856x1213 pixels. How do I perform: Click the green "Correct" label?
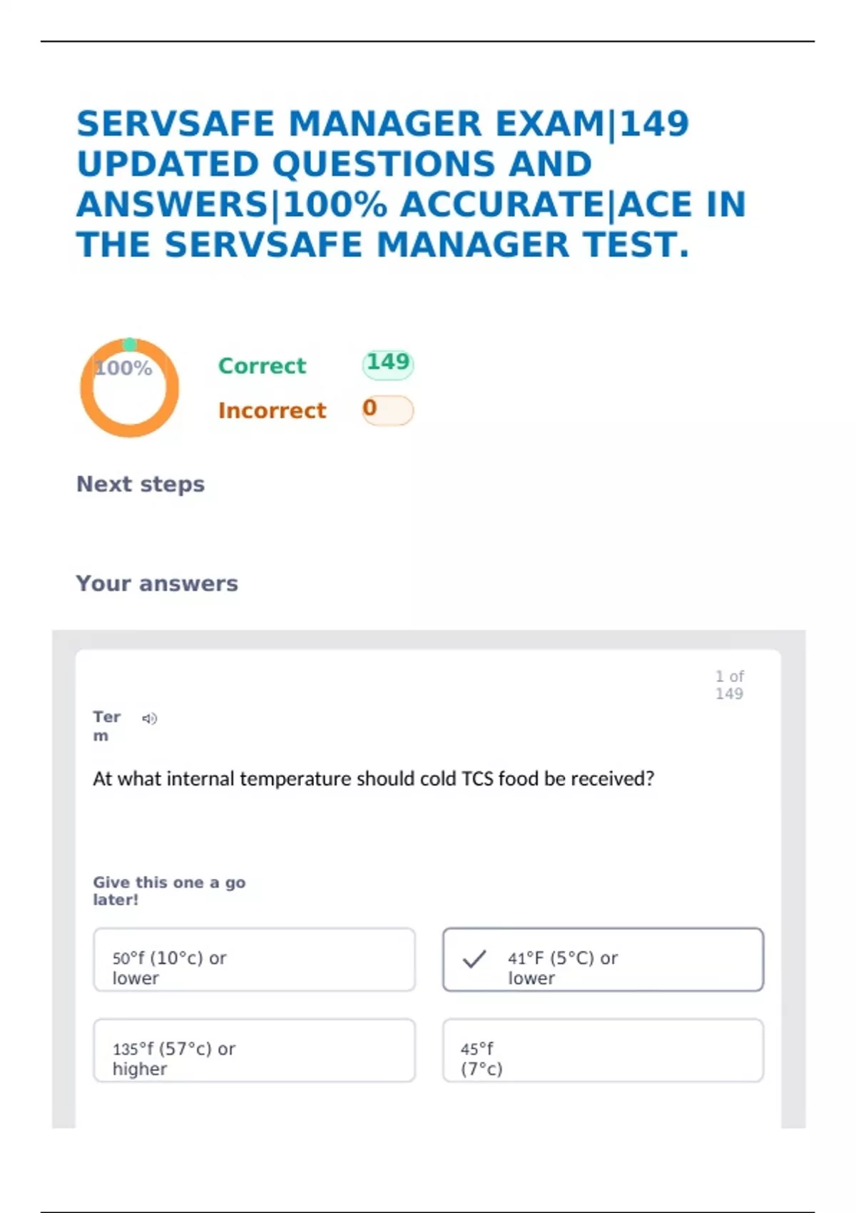click(262, 365)
